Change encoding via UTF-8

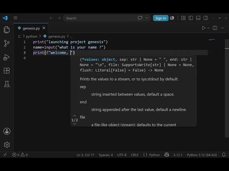coord(122,155)
